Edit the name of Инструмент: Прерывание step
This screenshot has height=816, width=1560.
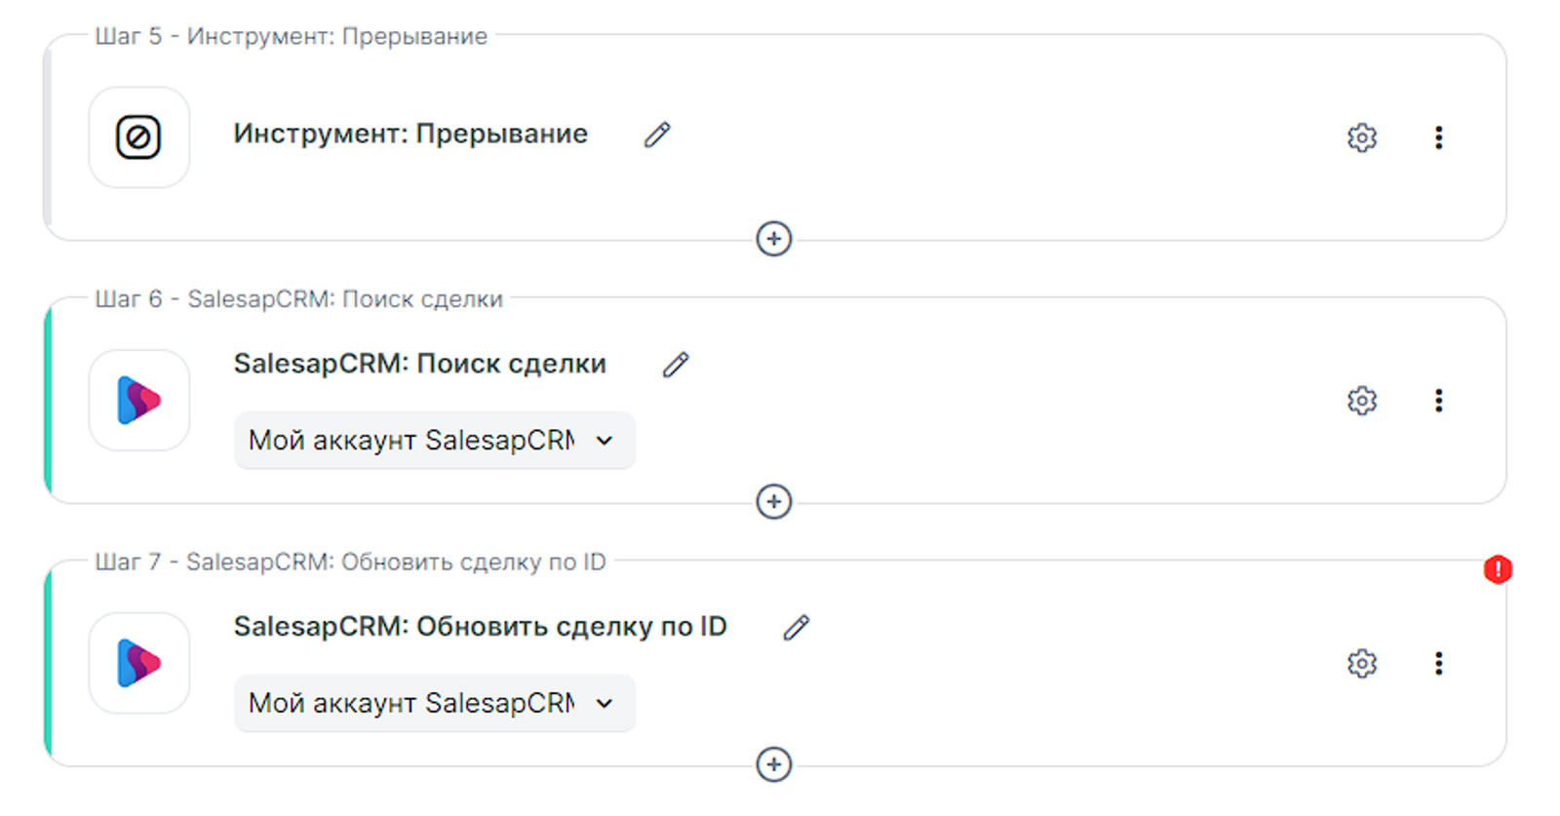pyautogui.click(x=657, y=135)
